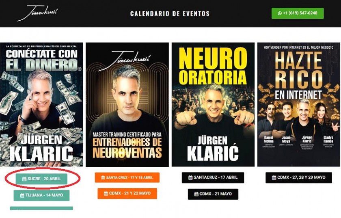Click calendar icon on SANTACRUZ - 17 ABRIL button
Screen dimensions: 341x218
pos(190,177)
